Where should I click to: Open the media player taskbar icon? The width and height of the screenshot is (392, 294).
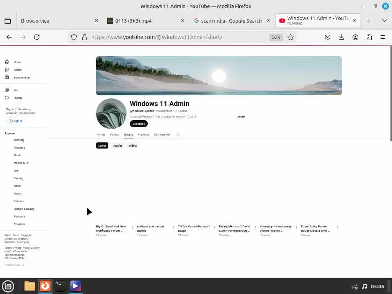point(75,286)
